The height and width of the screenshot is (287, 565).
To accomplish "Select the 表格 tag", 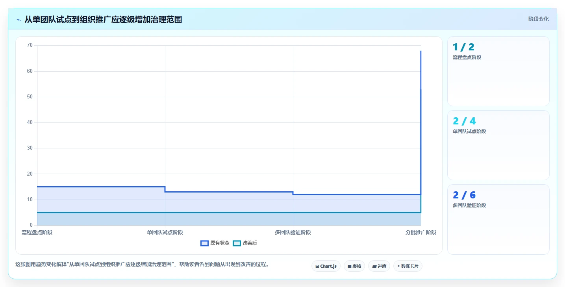I will (x=354, y=266).
